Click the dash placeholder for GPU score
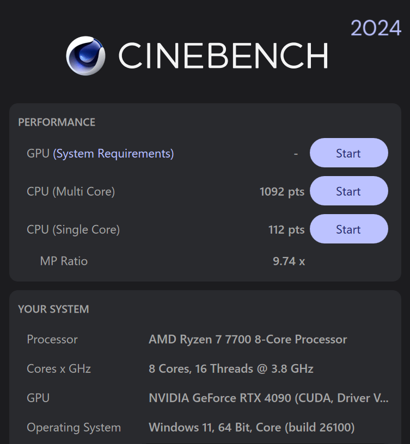This screenshot has height=444, width=410. point(296,153)
